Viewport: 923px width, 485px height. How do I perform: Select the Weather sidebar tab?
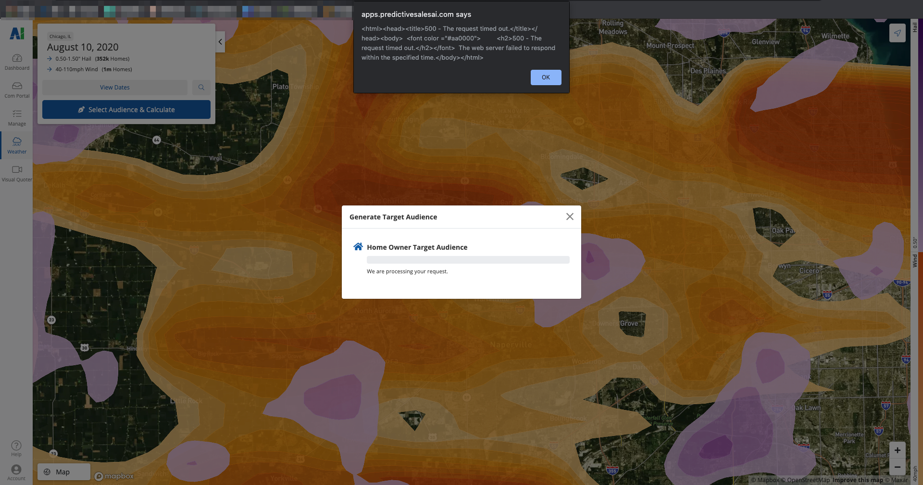[x=17, y=145]
